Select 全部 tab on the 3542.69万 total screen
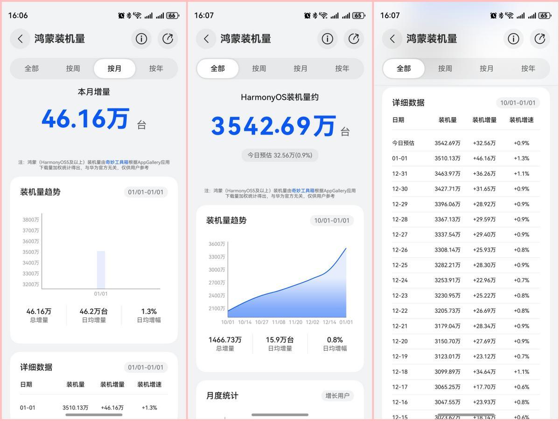The width and height of the screenshot is (560, 421). pos(217,68)
